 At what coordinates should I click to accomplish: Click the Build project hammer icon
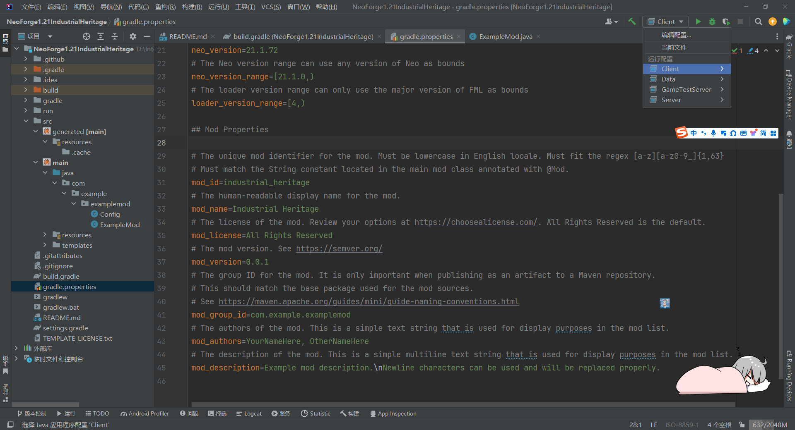pyautogui.click(x=632, y=21)
